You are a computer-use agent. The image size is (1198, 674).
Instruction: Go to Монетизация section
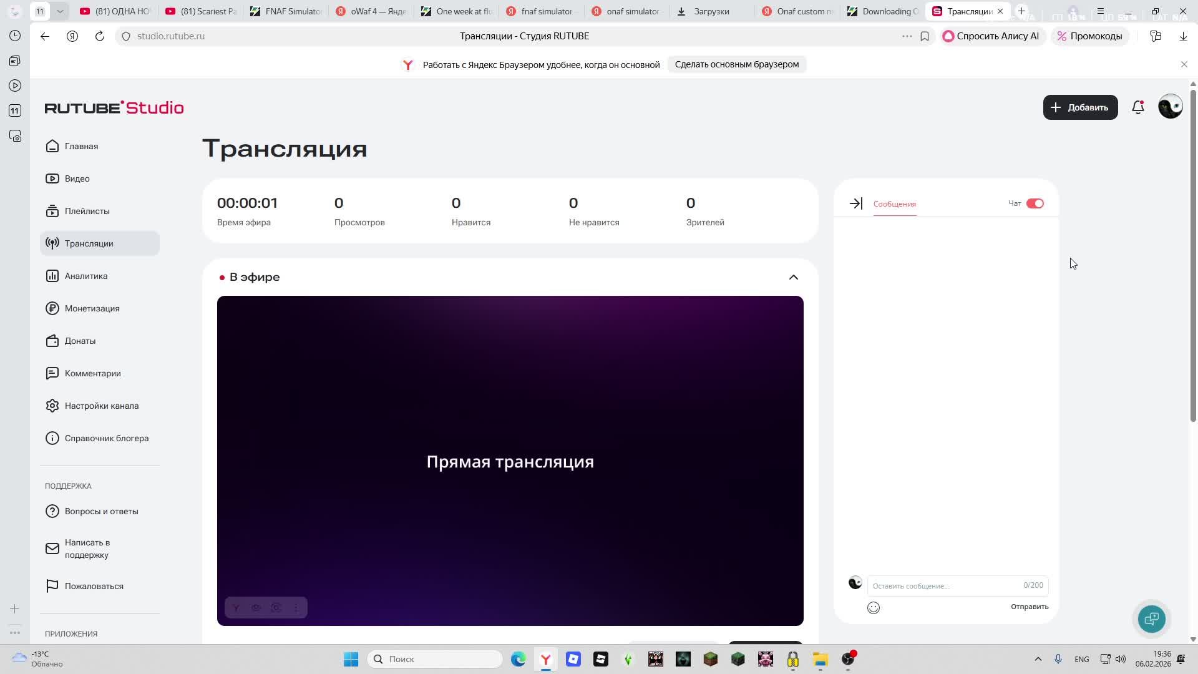coord(92,308)
